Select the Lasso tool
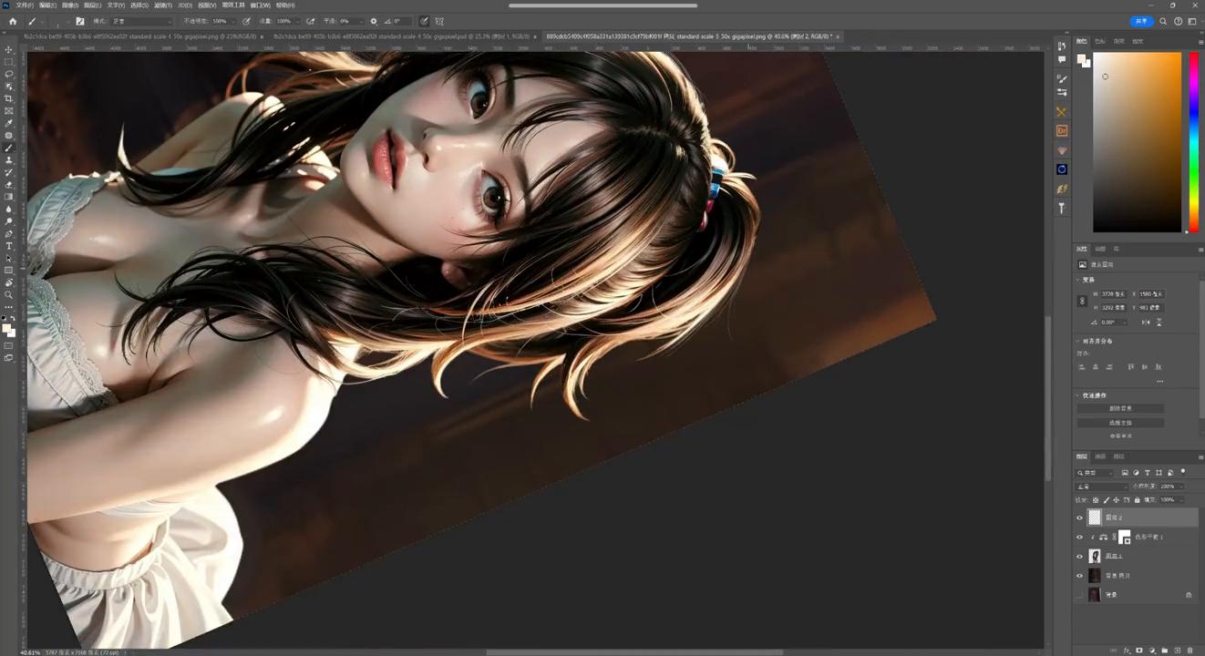The height and width of the screenshot is (656, 1205). 9,74
